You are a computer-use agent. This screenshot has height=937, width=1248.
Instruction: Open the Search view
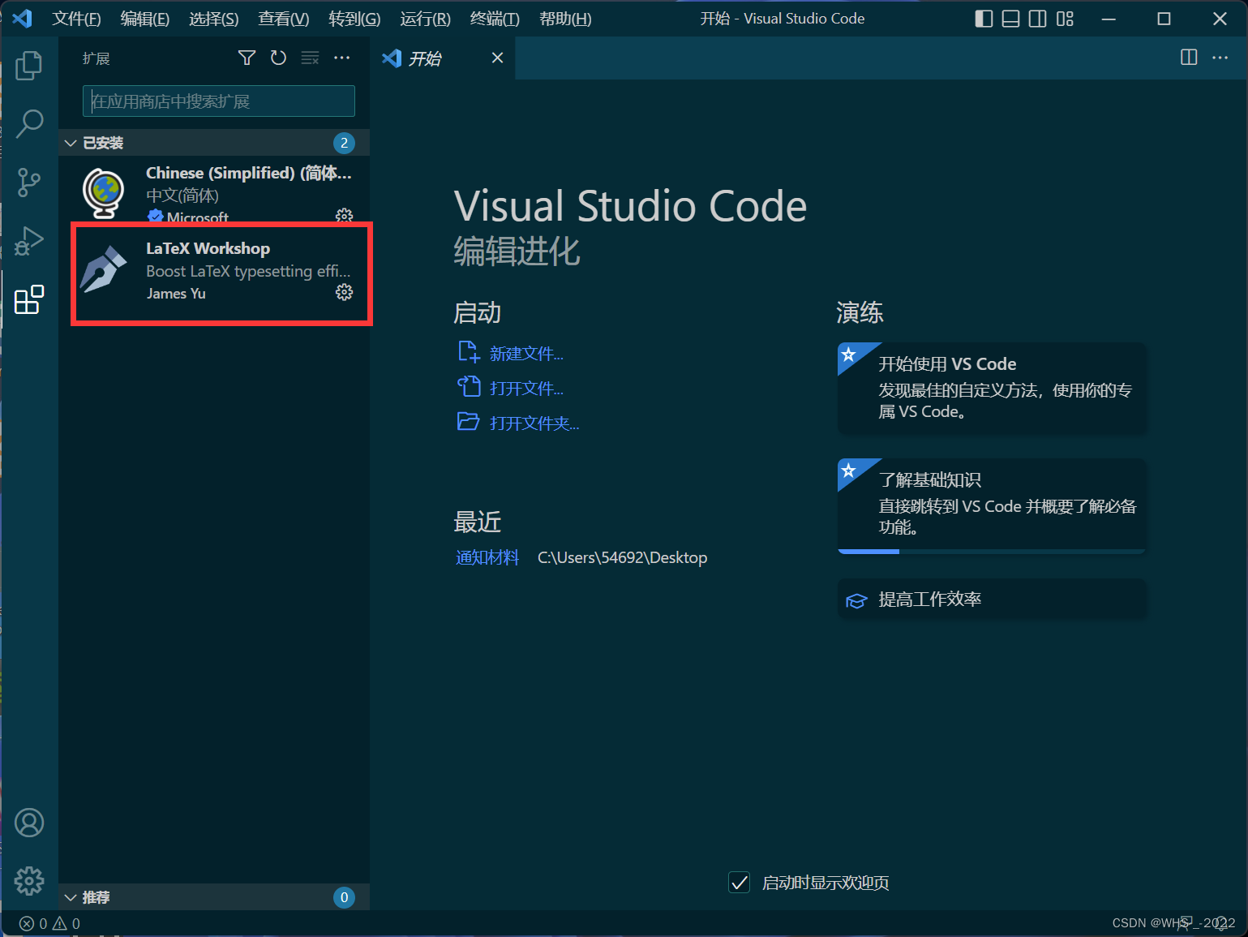click(29, 124)
